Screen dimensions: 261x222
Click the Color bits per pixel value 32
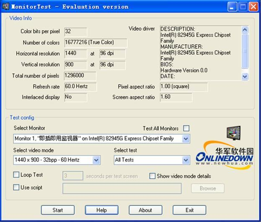(x=75, y=32)
